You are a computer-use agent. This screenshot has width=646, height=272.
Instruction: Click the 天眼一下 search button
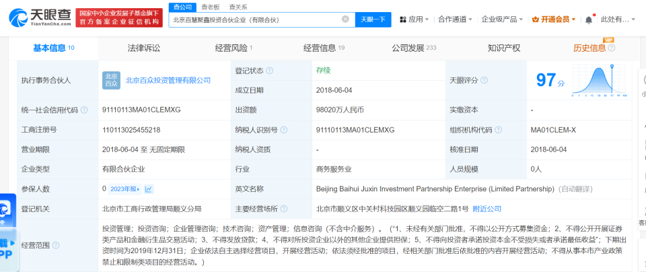373,20
